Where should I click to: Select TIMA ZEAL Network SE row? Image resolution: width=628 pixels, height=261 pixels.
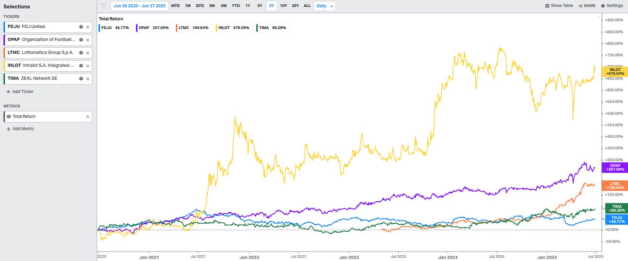point(48,79)
